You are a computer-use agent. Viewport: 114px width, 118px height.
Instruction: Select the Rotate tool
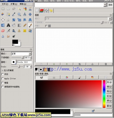[x=14, y=20]
